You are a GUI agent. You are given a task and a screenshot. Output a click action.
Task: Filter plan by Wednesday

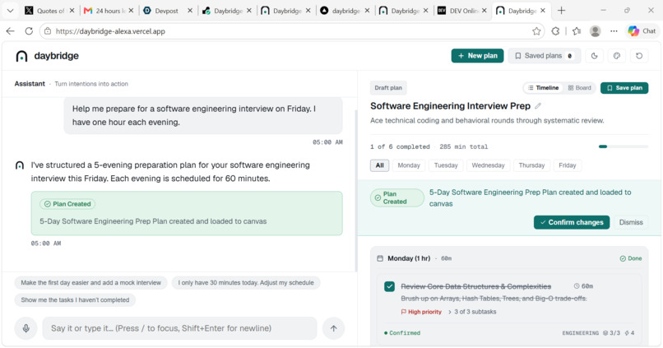pyautogui.click(x=488, y=165)
